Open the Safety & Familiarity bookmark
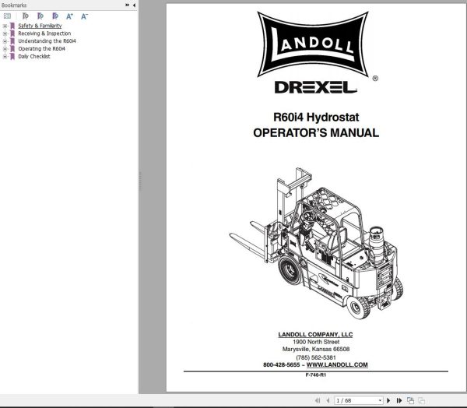The height and width of the screenshot is (408, 467). 40,26
